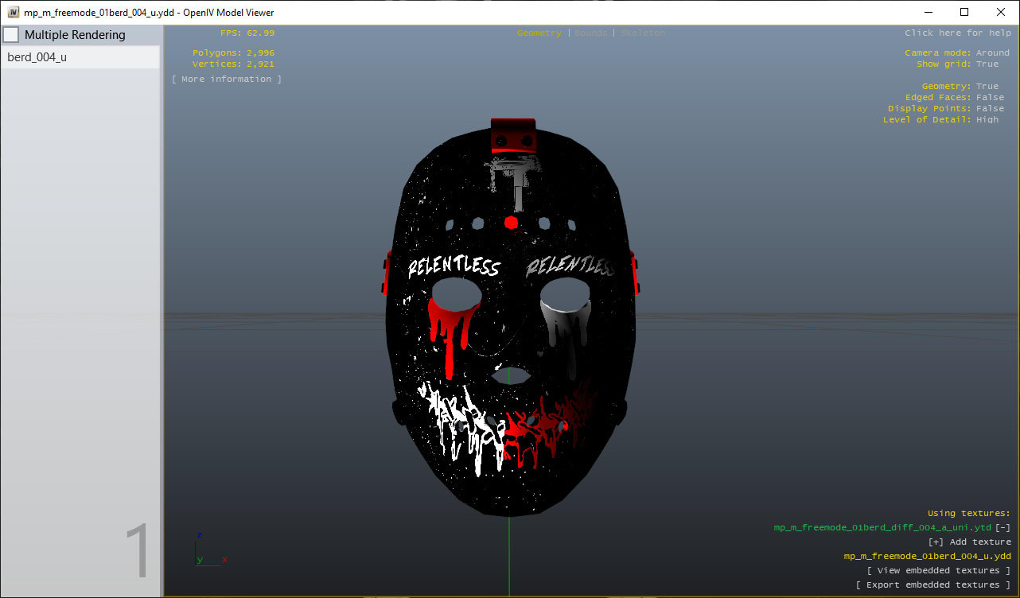The image size is (1020, 598).
Task: Close the OpenIV Model Viewer window
Action: (1001, 12)
